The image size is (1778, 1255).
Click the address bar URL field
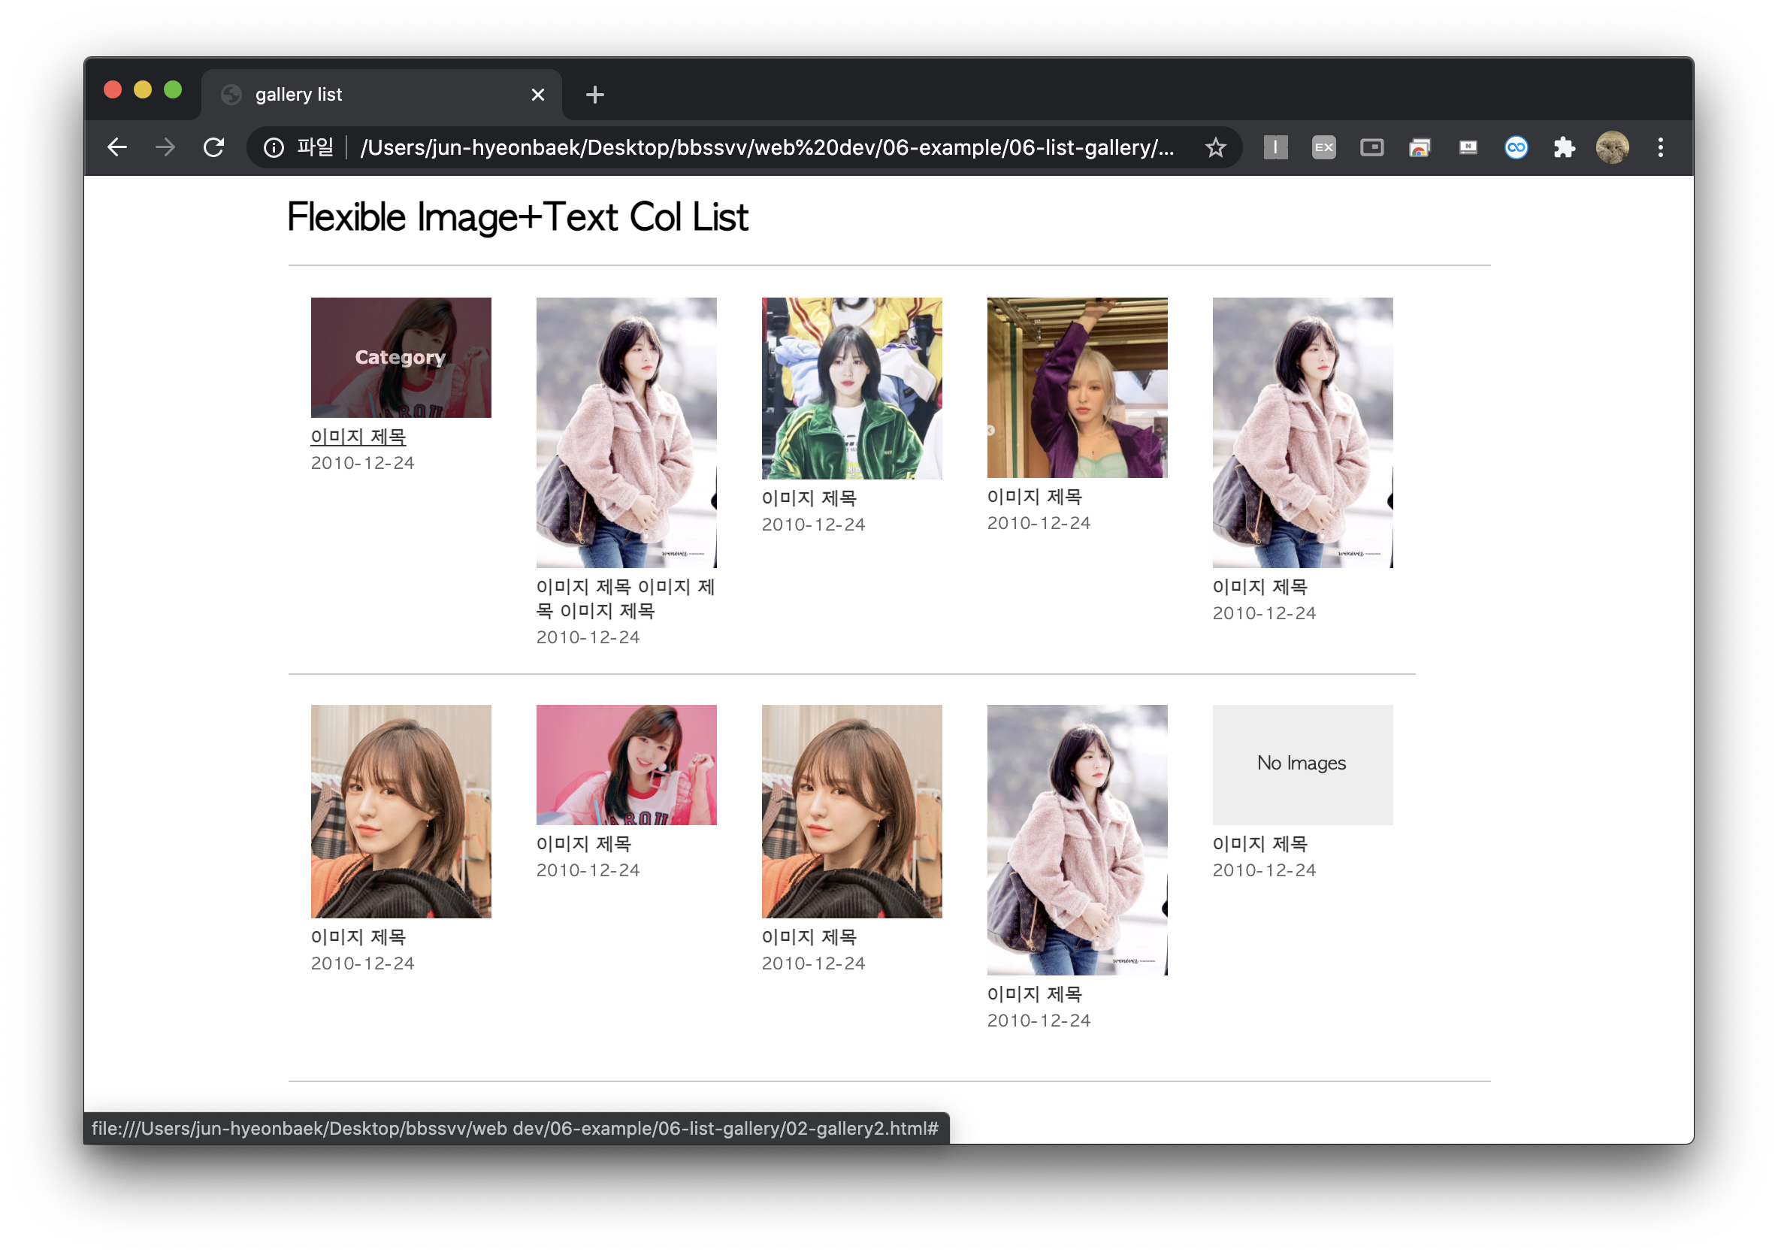767,147
